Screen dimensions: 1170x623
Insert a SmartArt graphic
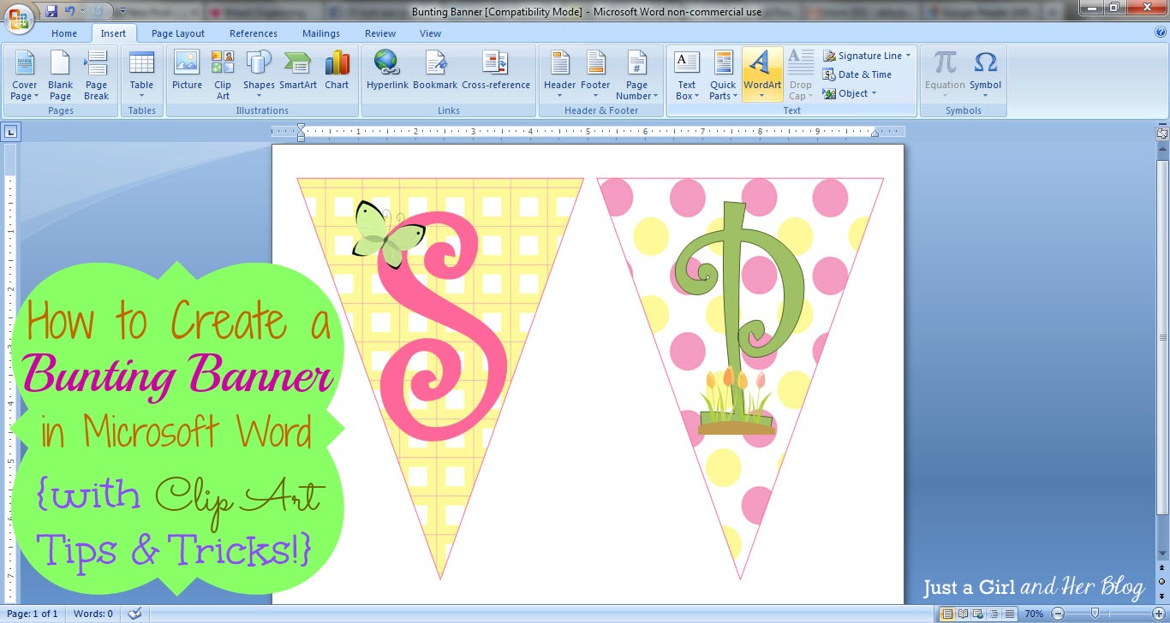(x=297, y=70)
